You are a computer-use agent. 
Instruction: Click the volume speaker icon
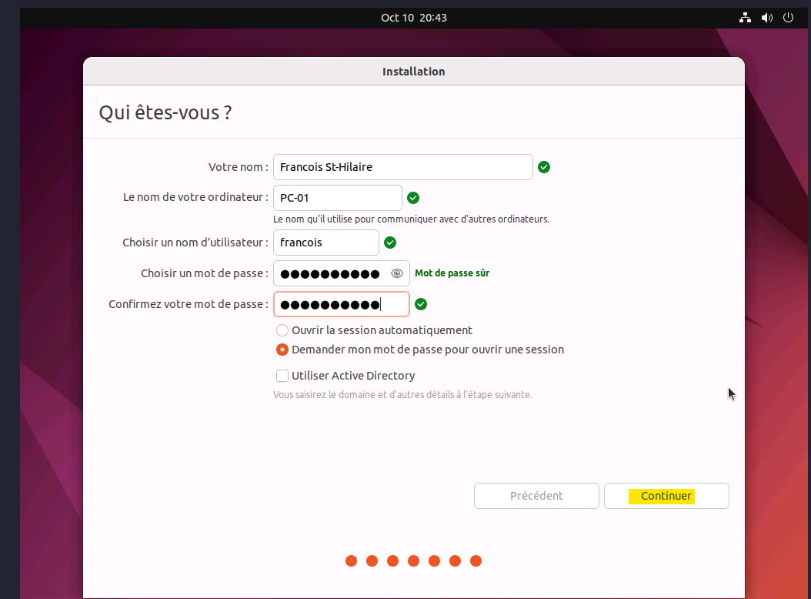pos(766,18)
